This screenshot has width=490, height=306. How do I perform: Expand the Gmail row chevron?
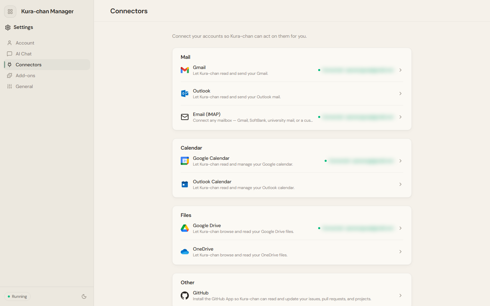pyautogui.click(x=401, y=70)
